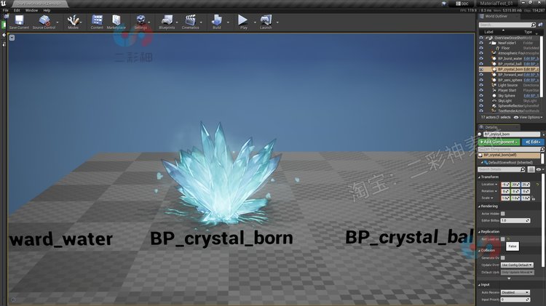Reset location to default yellow arrow

(537, 185)
